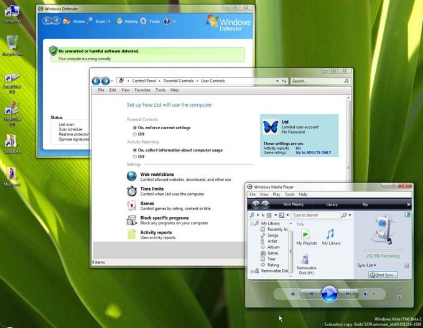
Task: Go forward in Windows Defender
Action: [56, 20]
